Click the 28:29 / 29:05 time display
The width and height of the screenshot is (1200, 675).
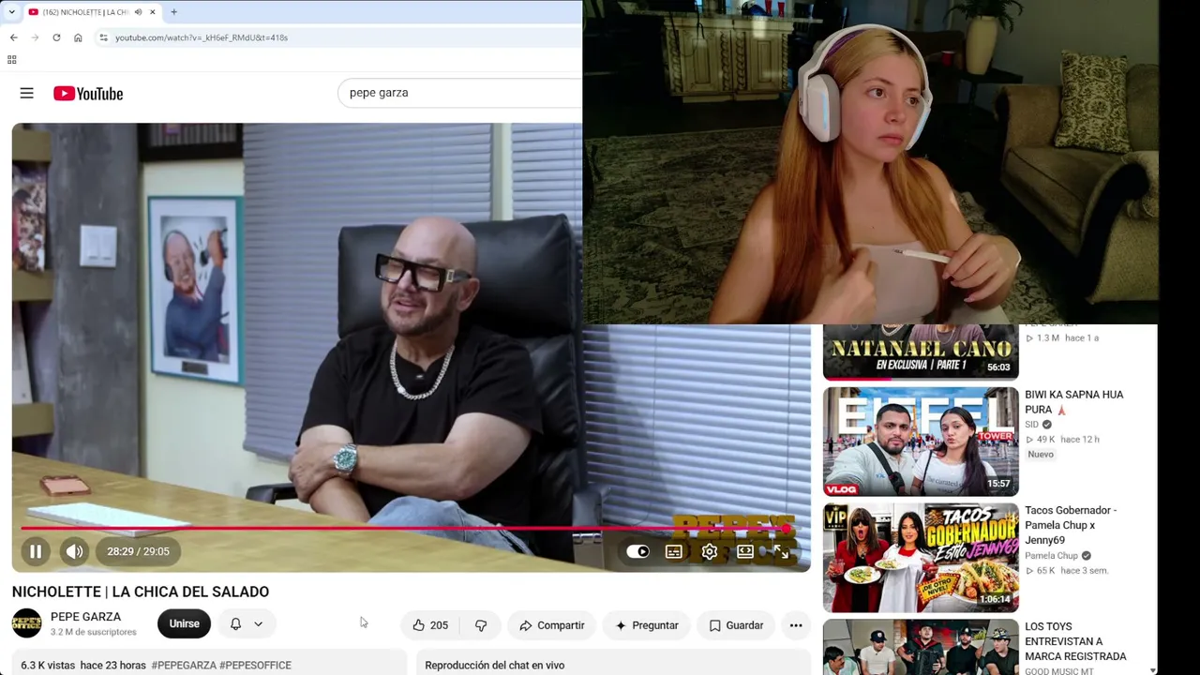click(138, 551)
